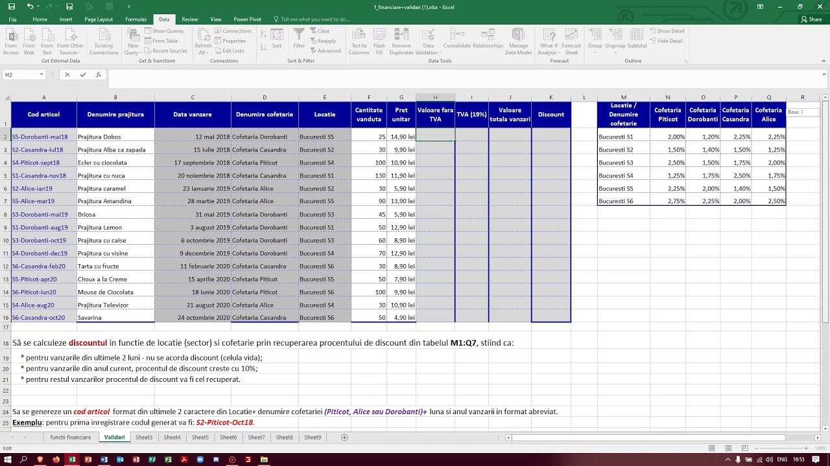830x466 pixels.
Task: Open the File menu
Action: pos(12,19)
